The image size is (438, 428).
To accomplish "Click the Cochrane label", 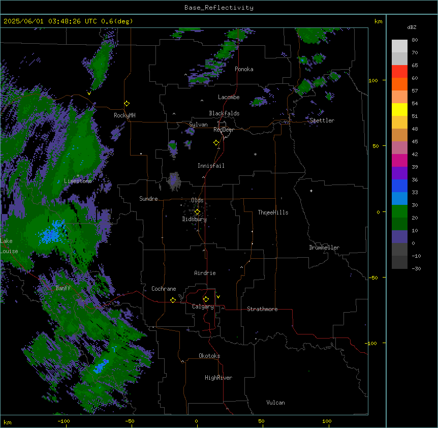I will tap(164, 289).
